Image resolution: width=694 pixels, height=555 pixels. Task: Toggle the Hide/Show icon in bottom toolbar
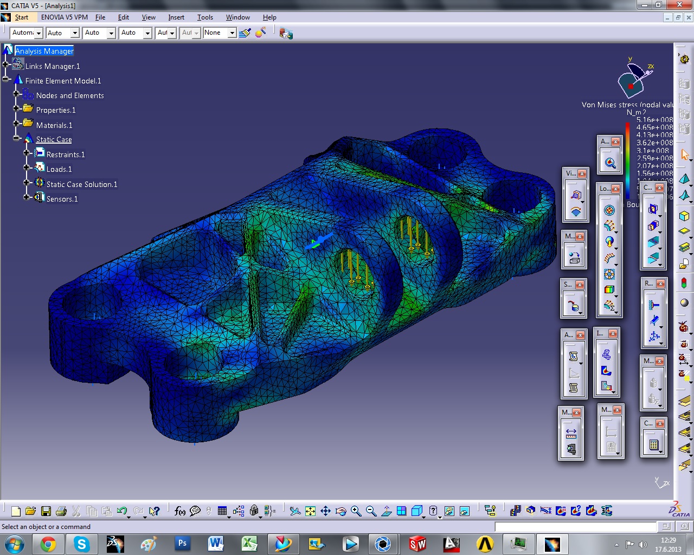pyautogui.click(x=449, y=511)
